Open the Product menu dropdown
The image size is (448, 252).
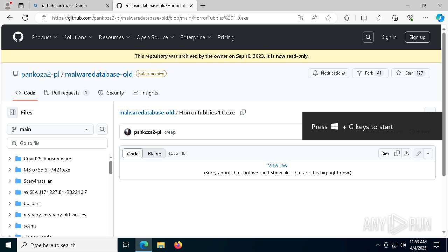(44, 37)
